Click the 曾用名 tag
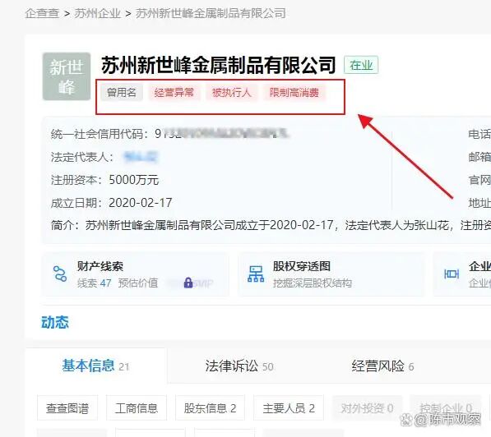 [122, 93]
